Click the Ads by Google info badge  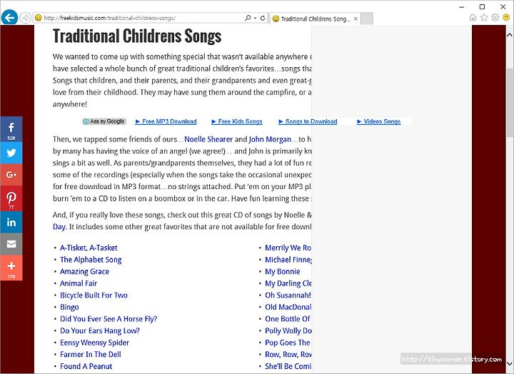click(x=104, y=121)
